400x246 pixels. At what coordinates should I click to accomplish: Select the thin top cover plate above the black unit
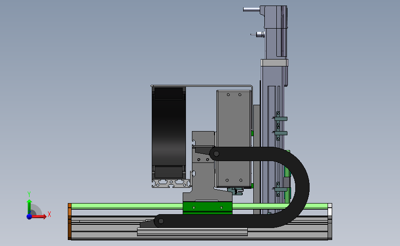point(202,86)
